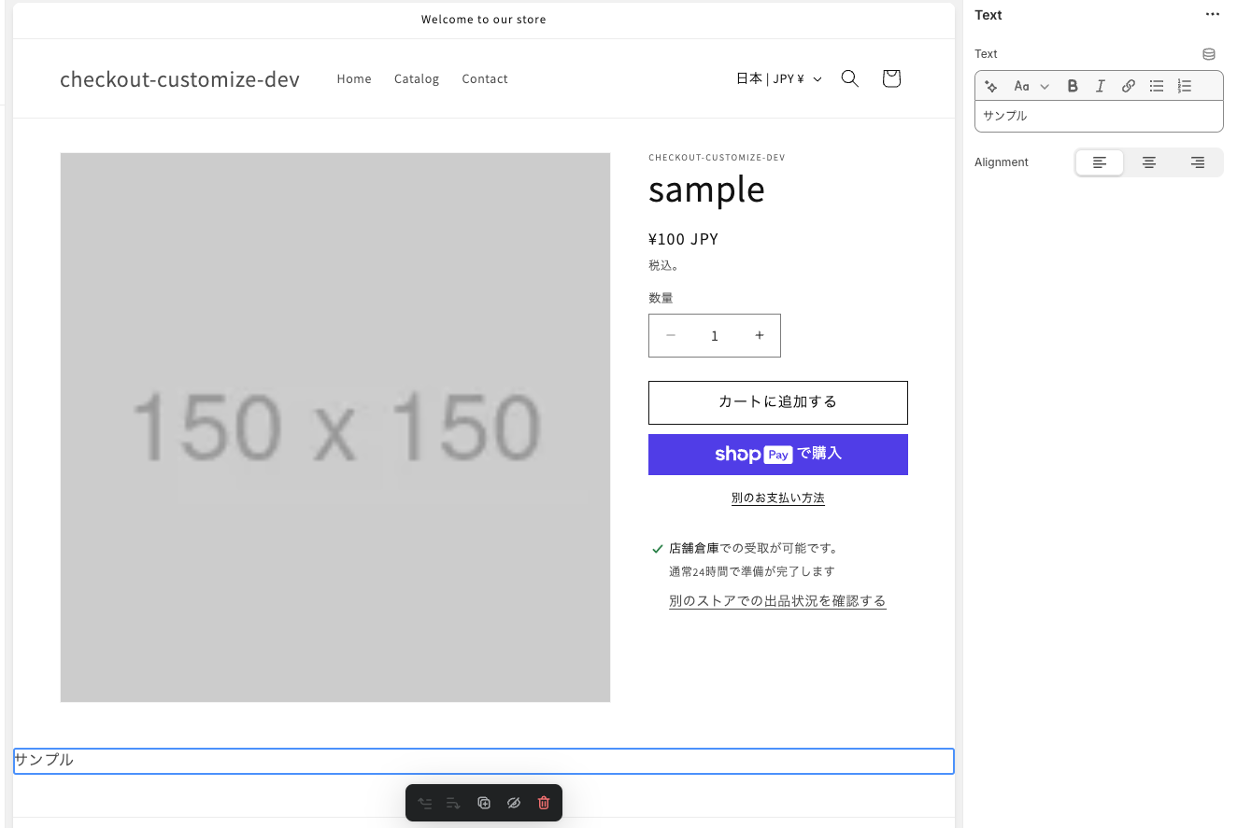The height and width of the screenshot is (828, 1237).
Task: Increase product quantity with plus button
Action: click(x=759, y=335)
